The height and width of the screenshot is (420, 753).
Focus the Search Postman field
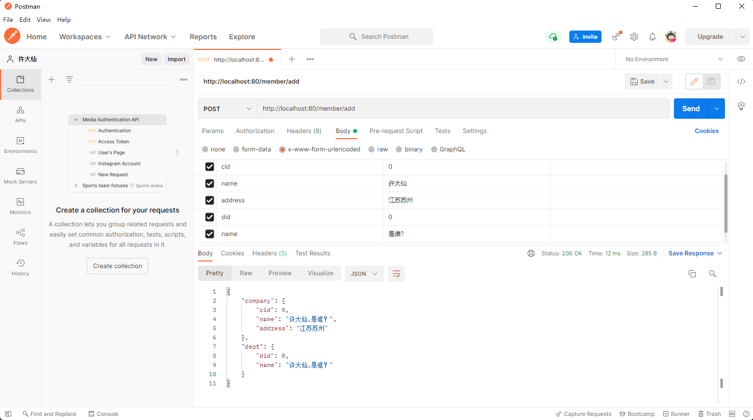tap(376, 37)
